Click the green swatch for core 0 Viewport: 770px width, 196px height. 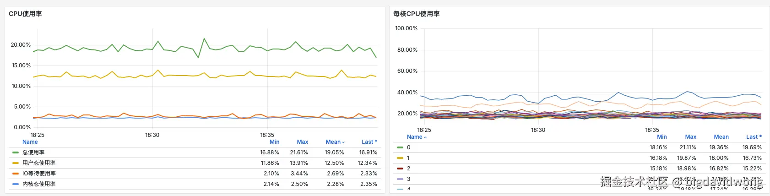[x=400, y=147]
